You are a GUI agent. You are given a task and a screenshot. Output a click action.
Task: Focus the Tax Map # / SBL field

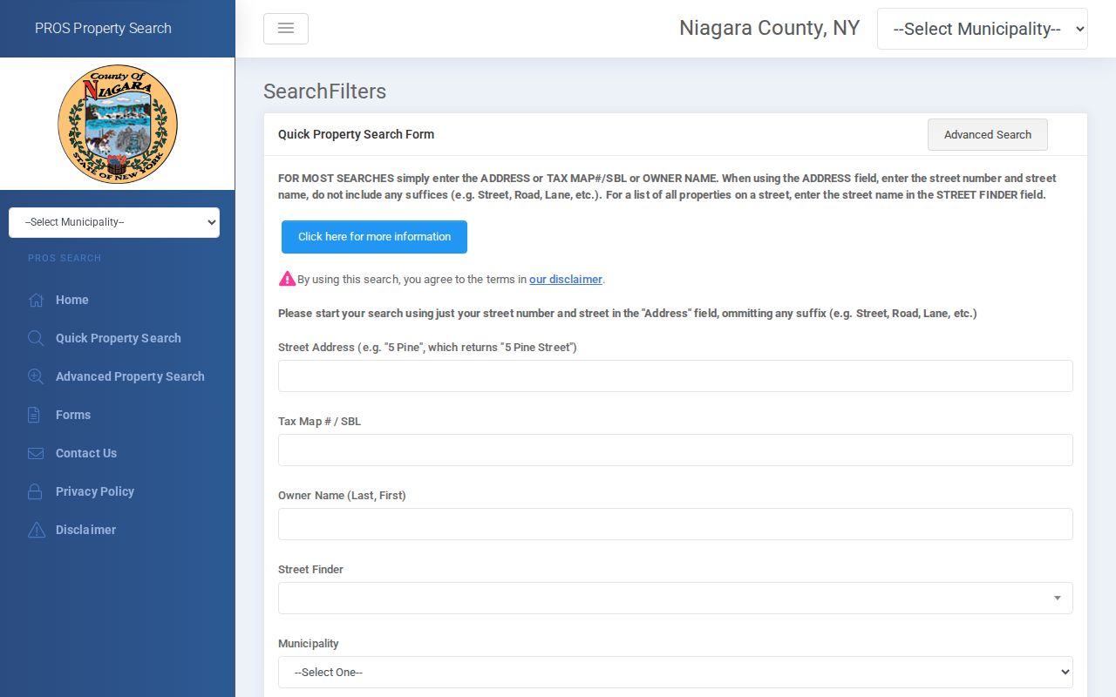pyautogui.click(x=676, y=450)
